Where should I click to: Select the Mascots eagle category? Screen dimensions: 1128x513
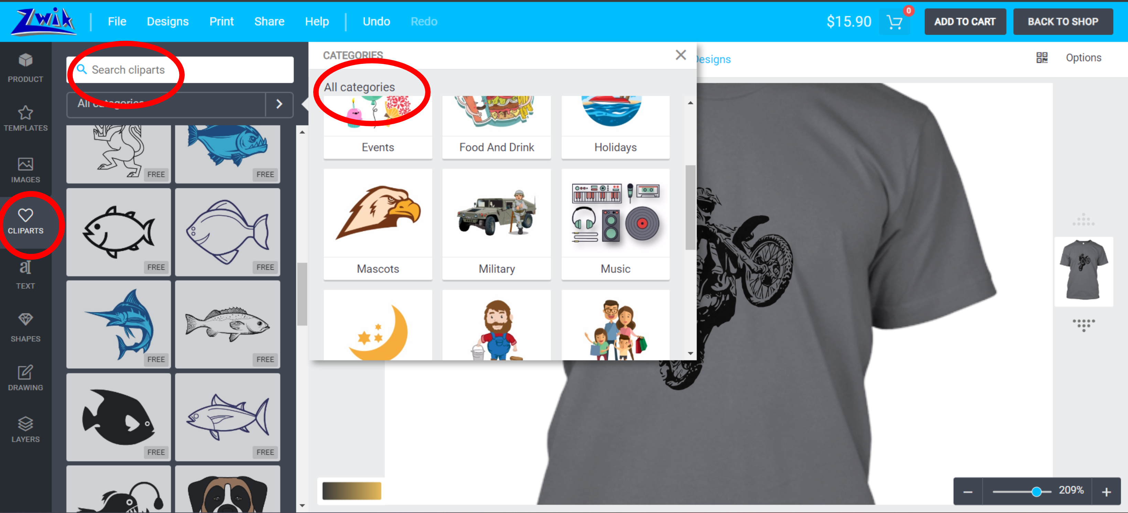(377, 224)
